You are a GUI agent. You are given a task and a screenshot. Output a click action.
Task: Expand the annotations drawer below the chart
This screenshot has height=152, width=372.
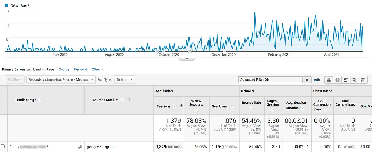tap(187, 59)
